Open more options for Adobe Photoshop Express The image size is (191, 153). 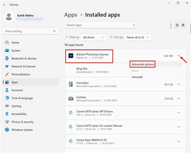[179, 56]
